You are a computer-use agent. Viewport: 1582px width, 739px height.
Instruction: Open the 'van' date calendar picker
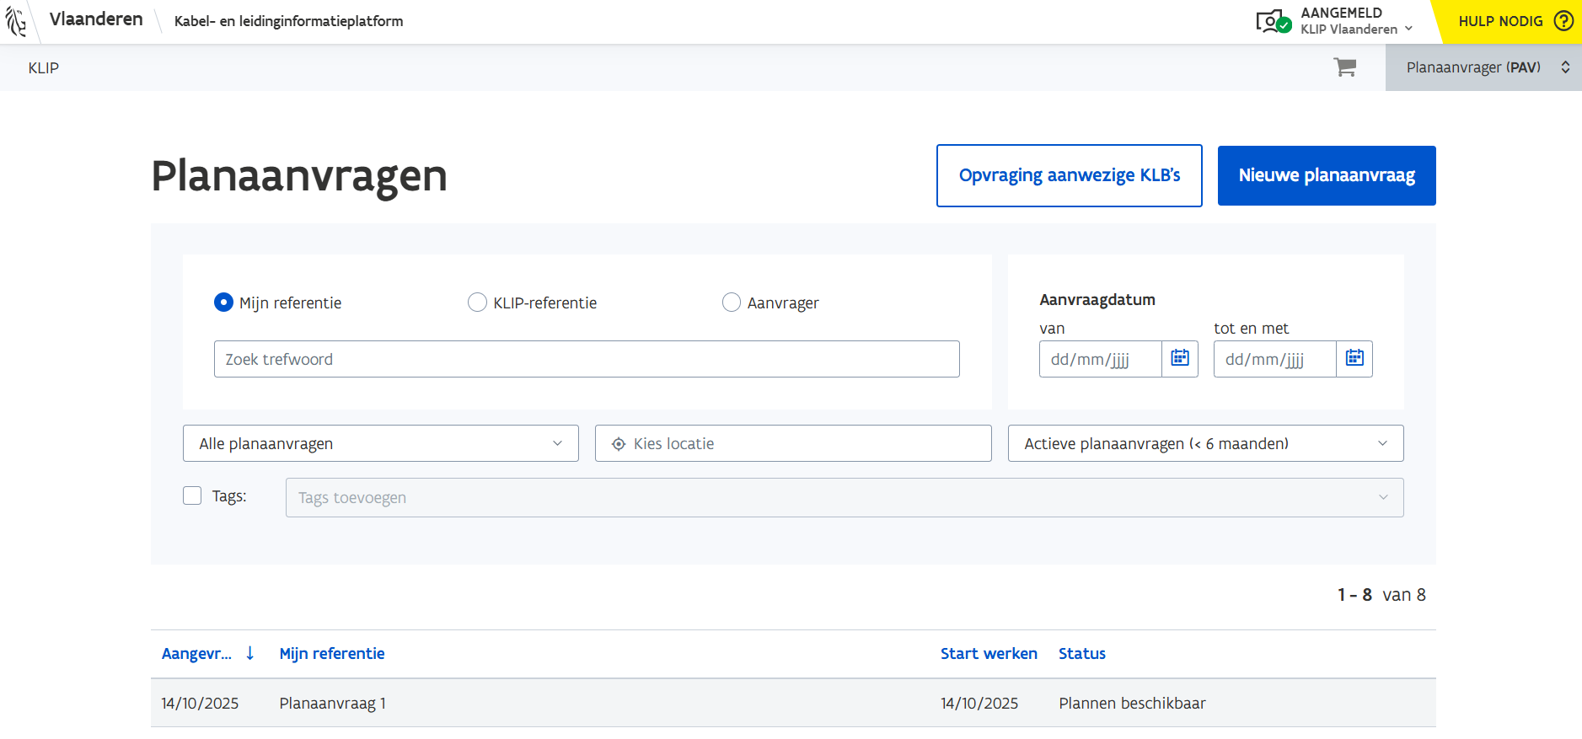(x=1179, y=359)
